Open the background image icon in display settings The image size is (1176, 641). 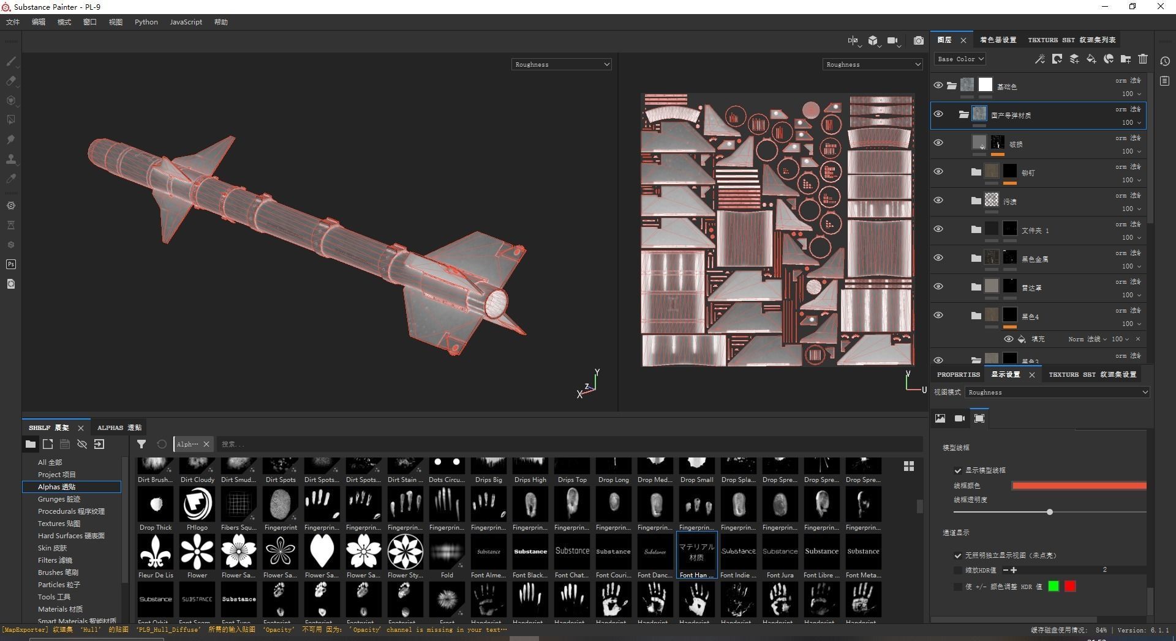[x=940, y=418]
